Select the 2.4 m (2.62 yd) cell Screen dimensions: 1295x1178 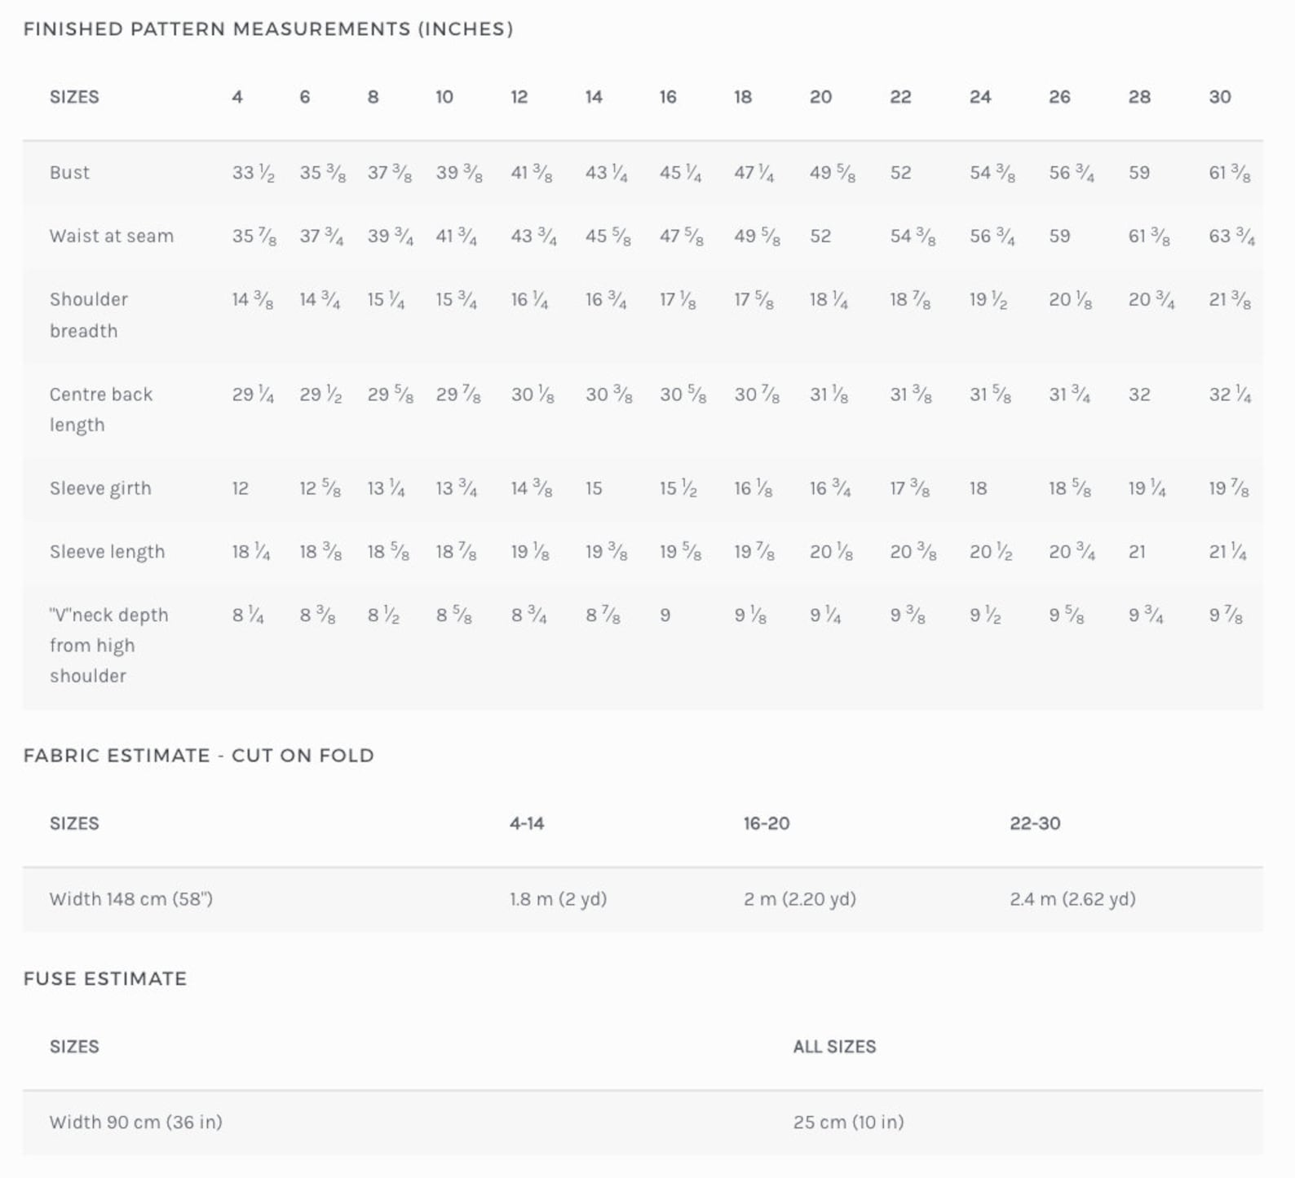pyautogui.click(x=1072, y=899)
